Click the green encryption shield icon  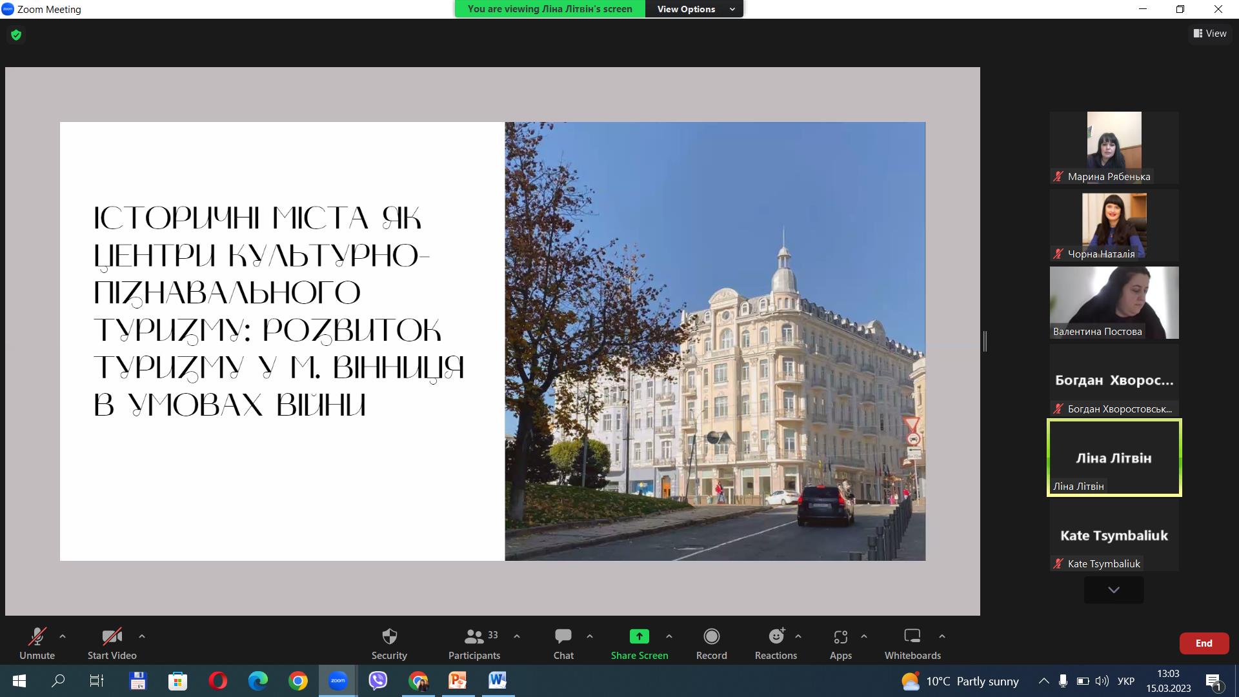point(16,35)
